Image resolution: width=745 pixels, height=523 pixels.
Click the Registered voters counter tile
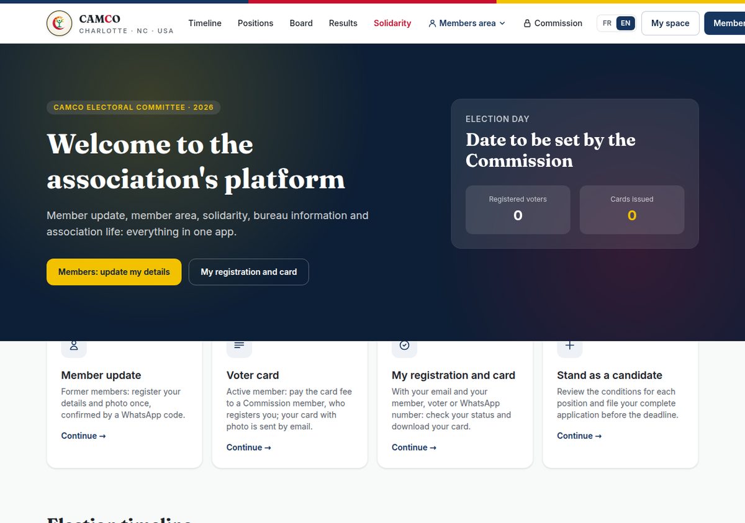[518, 210]
